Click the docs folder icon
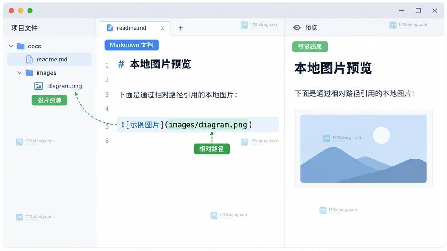Image resolution: width=447 pixels, height=251 pixels. pos(21,46)
